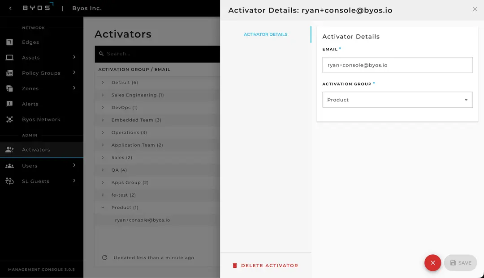Click the BYOS logo
Screen dimensions: 484x278
[38, 7]
